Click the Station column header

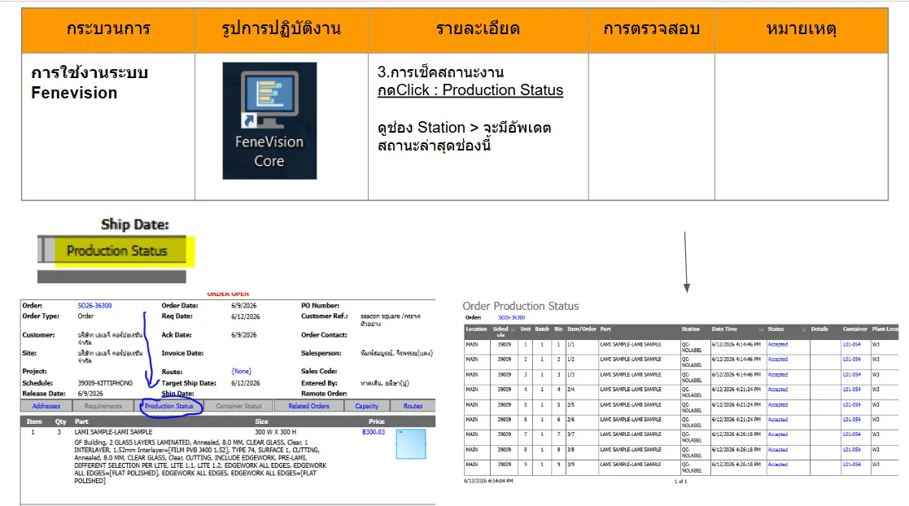pos(690,329)
